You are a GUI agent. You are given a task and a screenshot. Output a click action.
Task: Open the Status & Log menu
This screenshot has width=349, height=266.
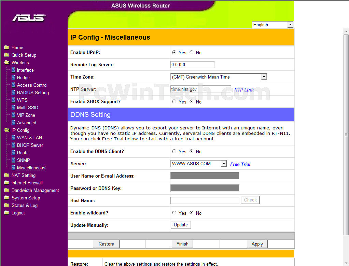[x=25, y=205]
